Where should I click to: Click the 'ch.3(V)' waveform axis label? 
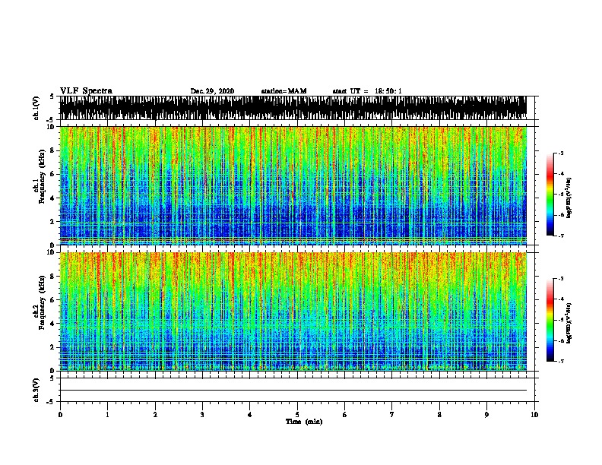[x=36, y=390]
